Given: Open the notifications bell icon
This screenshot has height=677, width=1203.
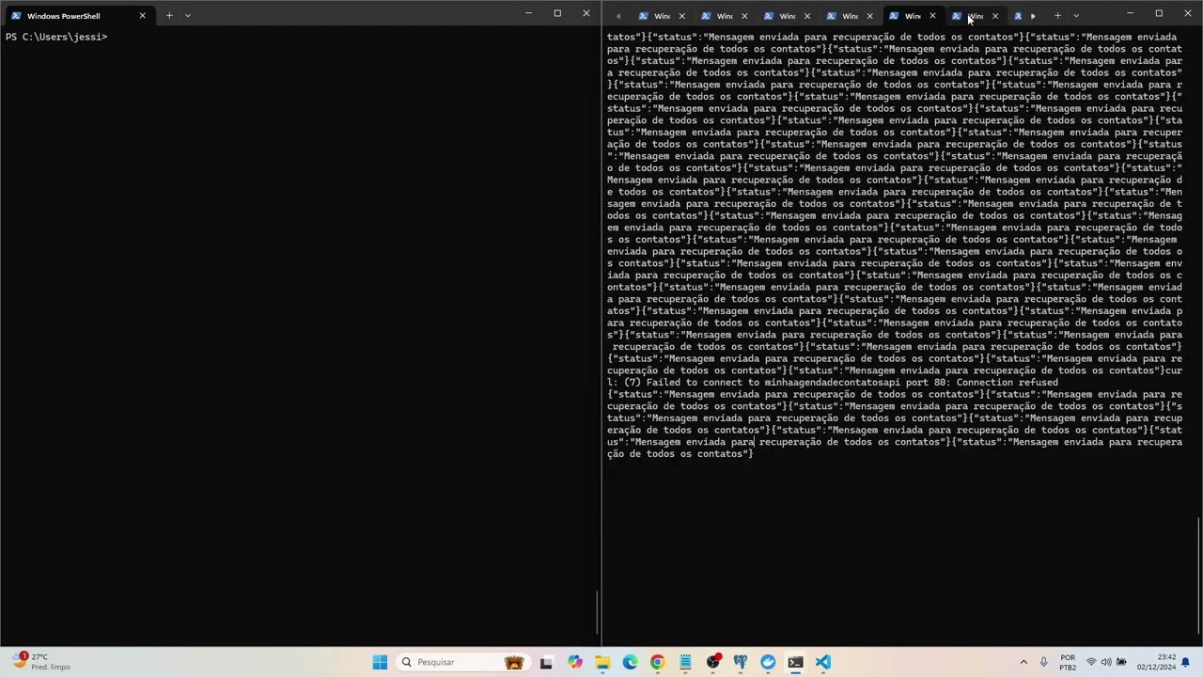Looking at the screenshot, I should [1184, 662].
